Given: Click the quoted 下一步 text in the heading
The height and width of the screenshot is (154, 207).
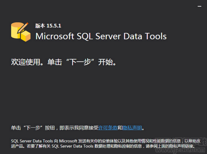Looking at the screenshot, I should click(x=80, y=62).
